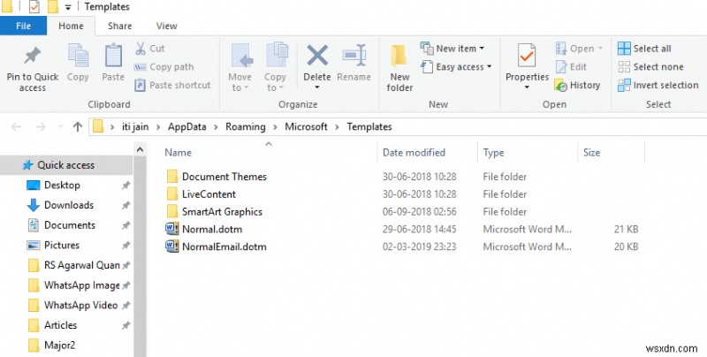Switch to the Share tab
This screenshot has width=707, height=357.
(120, 27)
